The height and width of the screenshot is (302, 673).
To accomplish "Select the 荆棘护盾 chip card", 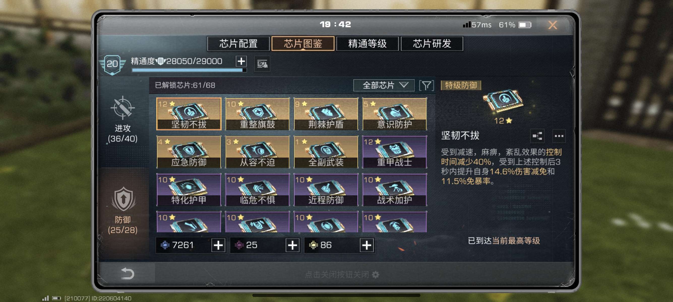I will (326, 114).
